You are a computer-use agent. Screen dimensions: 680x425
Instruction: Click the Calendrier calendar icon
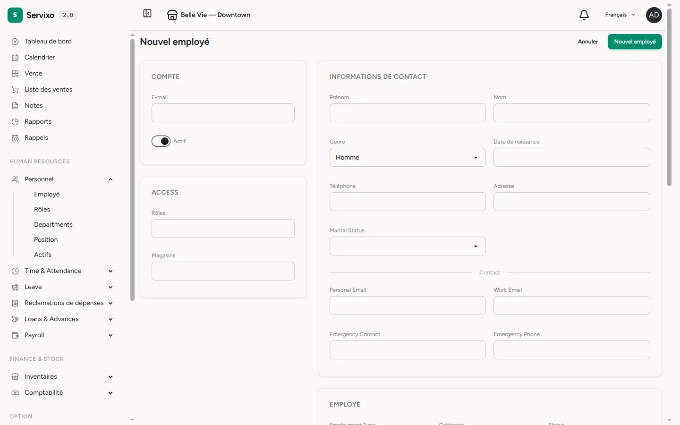pyautogui.click(x=15, y=58)
